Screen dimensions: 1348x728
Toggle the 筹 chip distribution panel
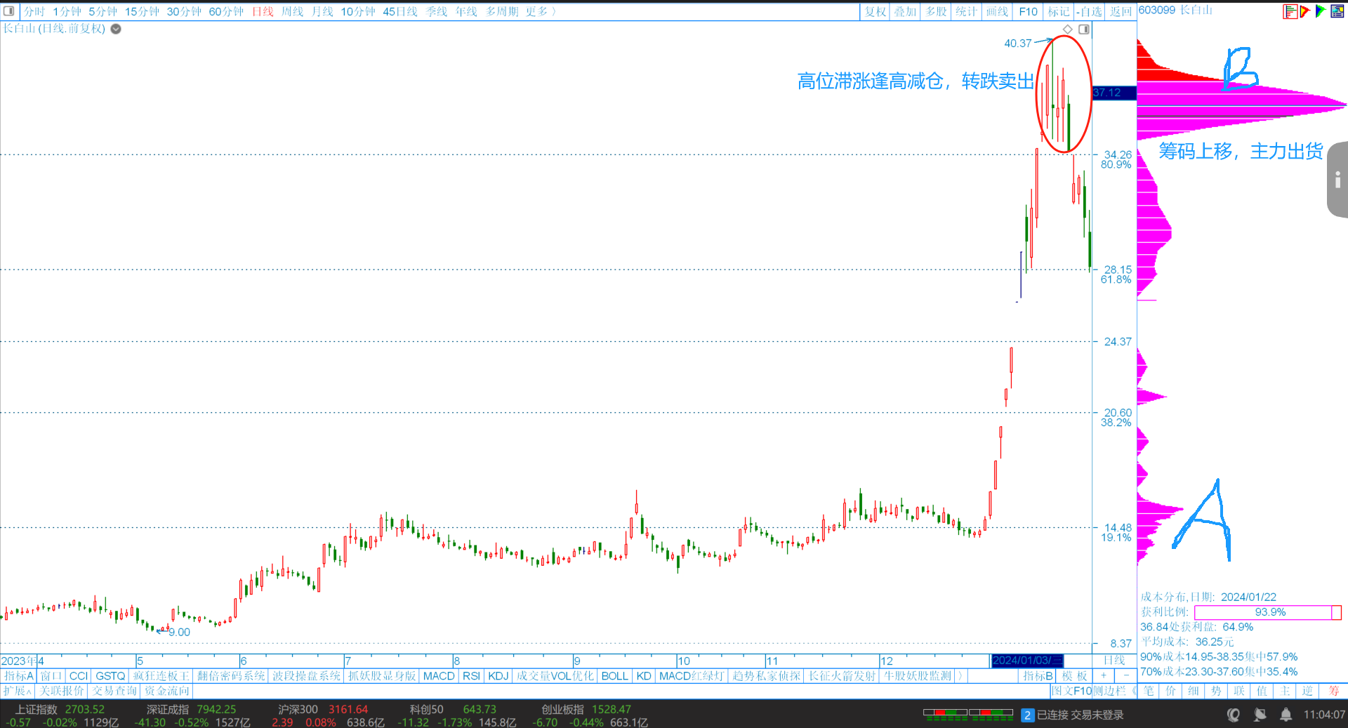click(1334, 691)
